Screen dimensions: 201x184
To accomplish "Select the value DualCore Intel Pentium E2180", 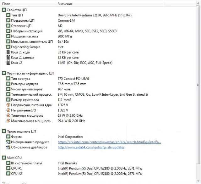I will [95, 15].
